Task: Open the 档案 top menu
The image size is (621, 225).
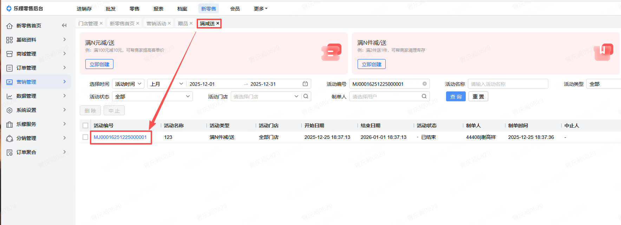Action: click(182, 8)
